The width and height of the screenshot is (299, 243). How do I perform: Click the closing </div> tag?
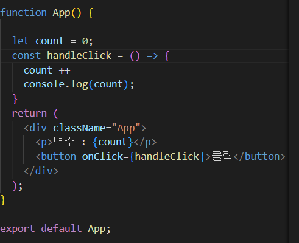41,171
